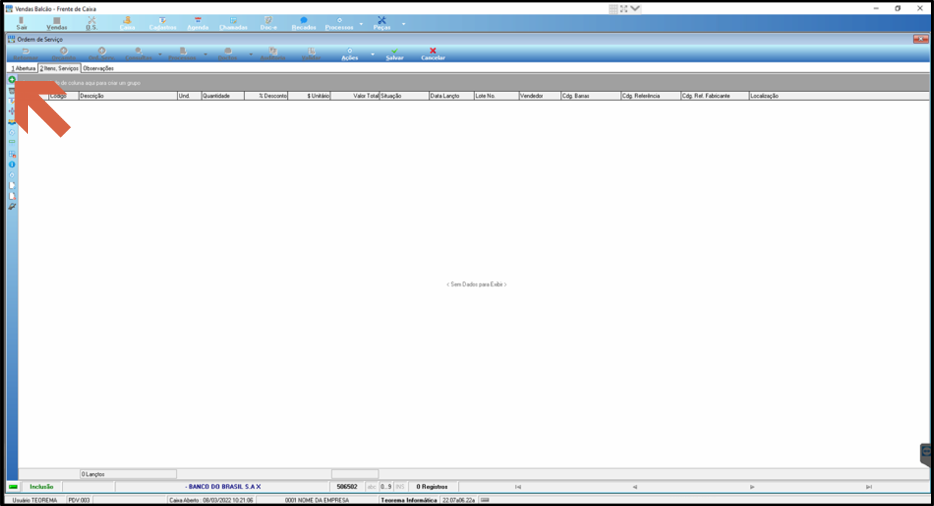
Task: Click $ Unitário column header
Action: (309, 96)
